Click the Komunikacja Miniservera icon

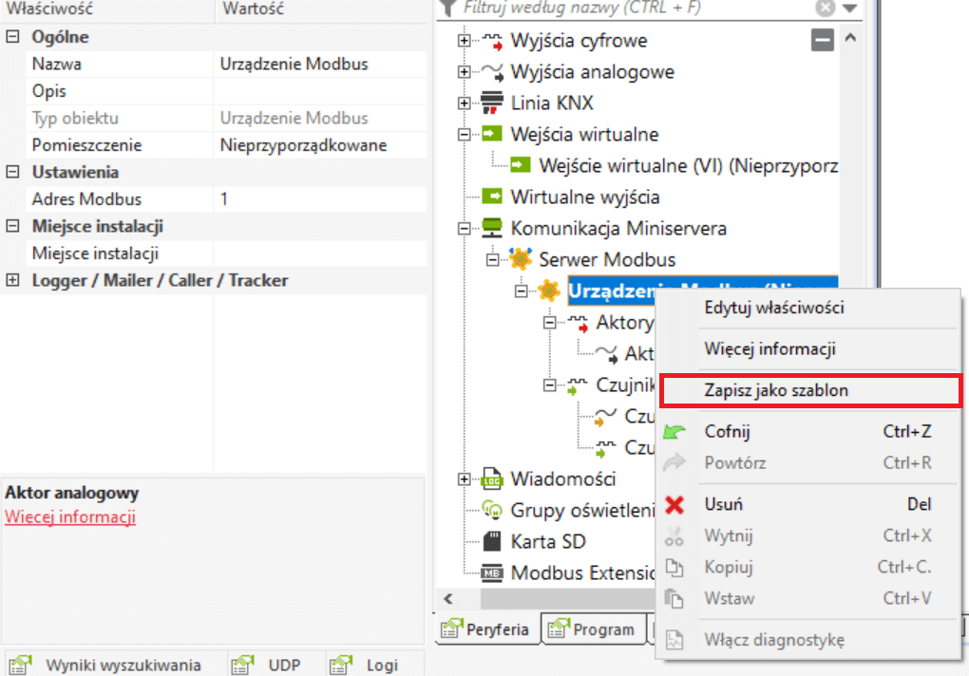pyautogui.click(x=492, y=229)
